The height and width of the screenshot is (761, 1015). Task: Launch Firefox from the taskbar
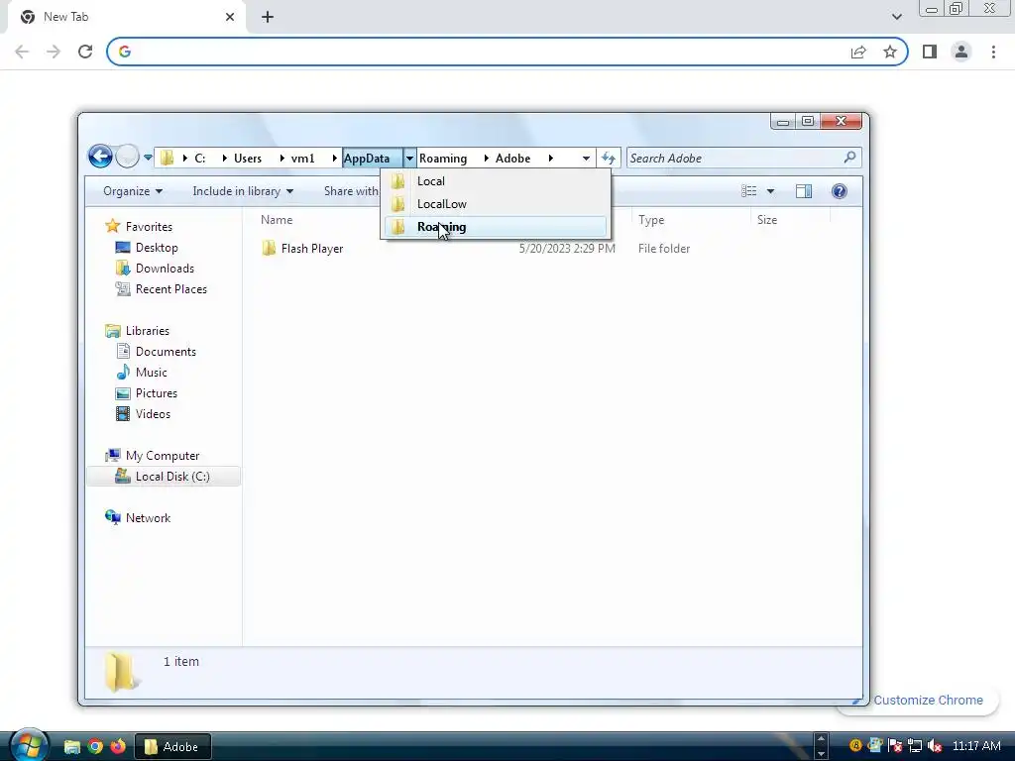point(118,746)
